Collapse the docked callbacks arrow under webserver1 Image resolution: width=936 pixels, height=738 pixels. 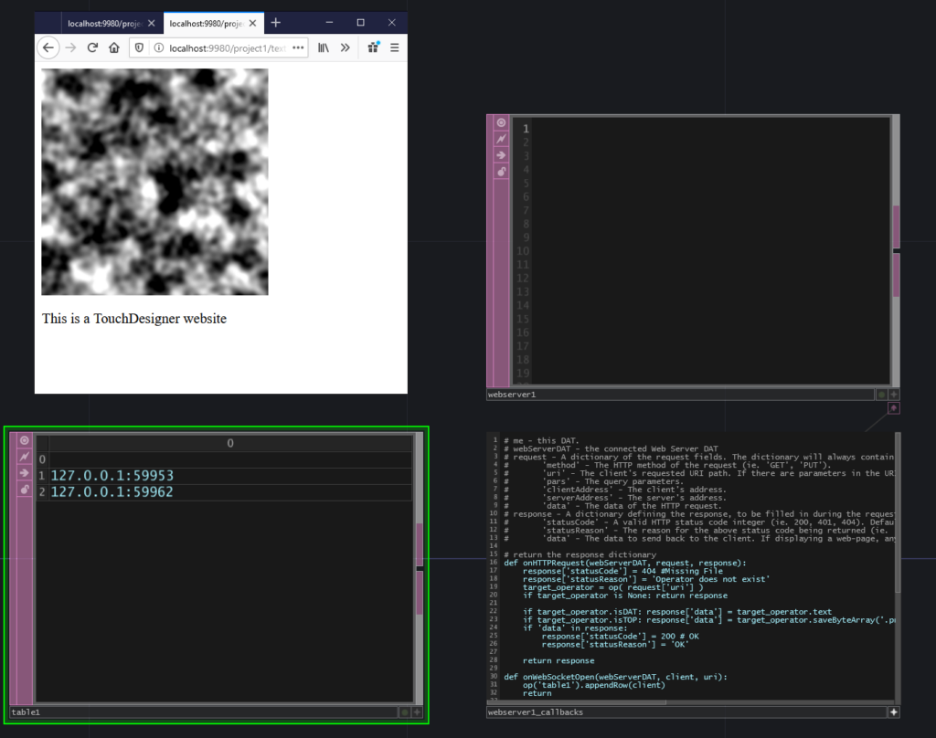coord(894,408)
